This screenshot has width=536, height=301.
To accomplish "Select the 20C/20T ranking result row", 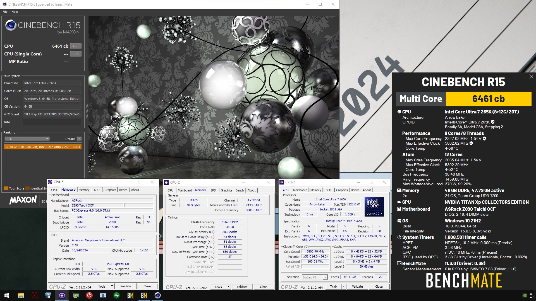I will tap(43, 147).
